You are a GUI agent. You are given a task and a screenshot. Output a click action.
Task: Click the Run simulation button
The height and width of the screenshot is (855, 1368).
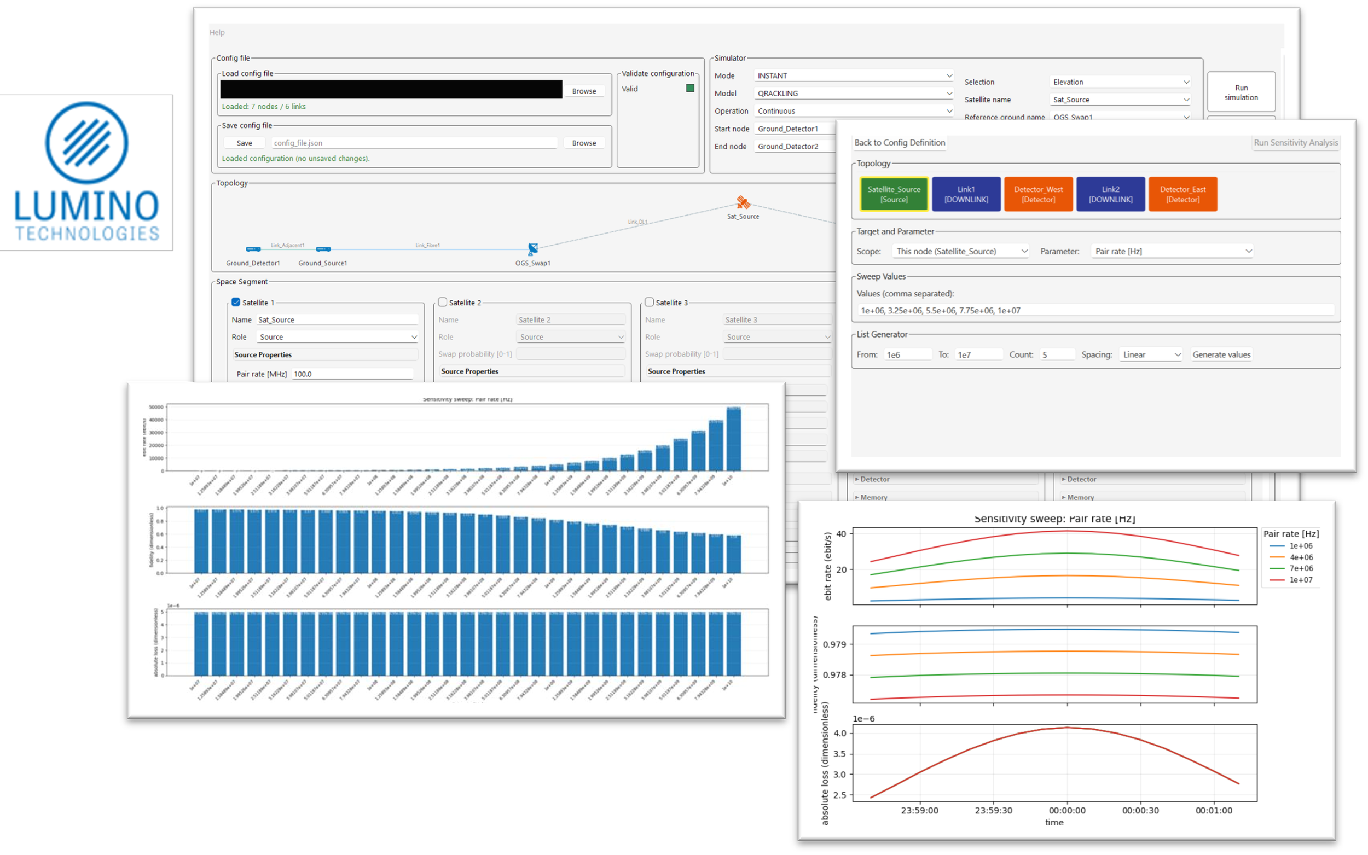[x=1241, y=92]
